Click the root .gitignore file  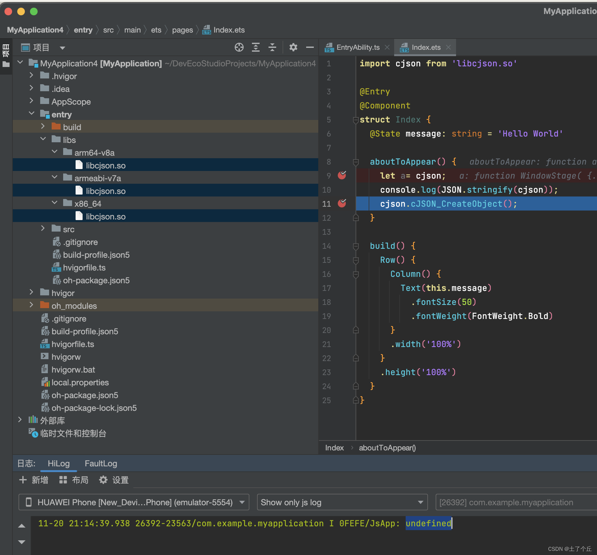tap(63, 319)
